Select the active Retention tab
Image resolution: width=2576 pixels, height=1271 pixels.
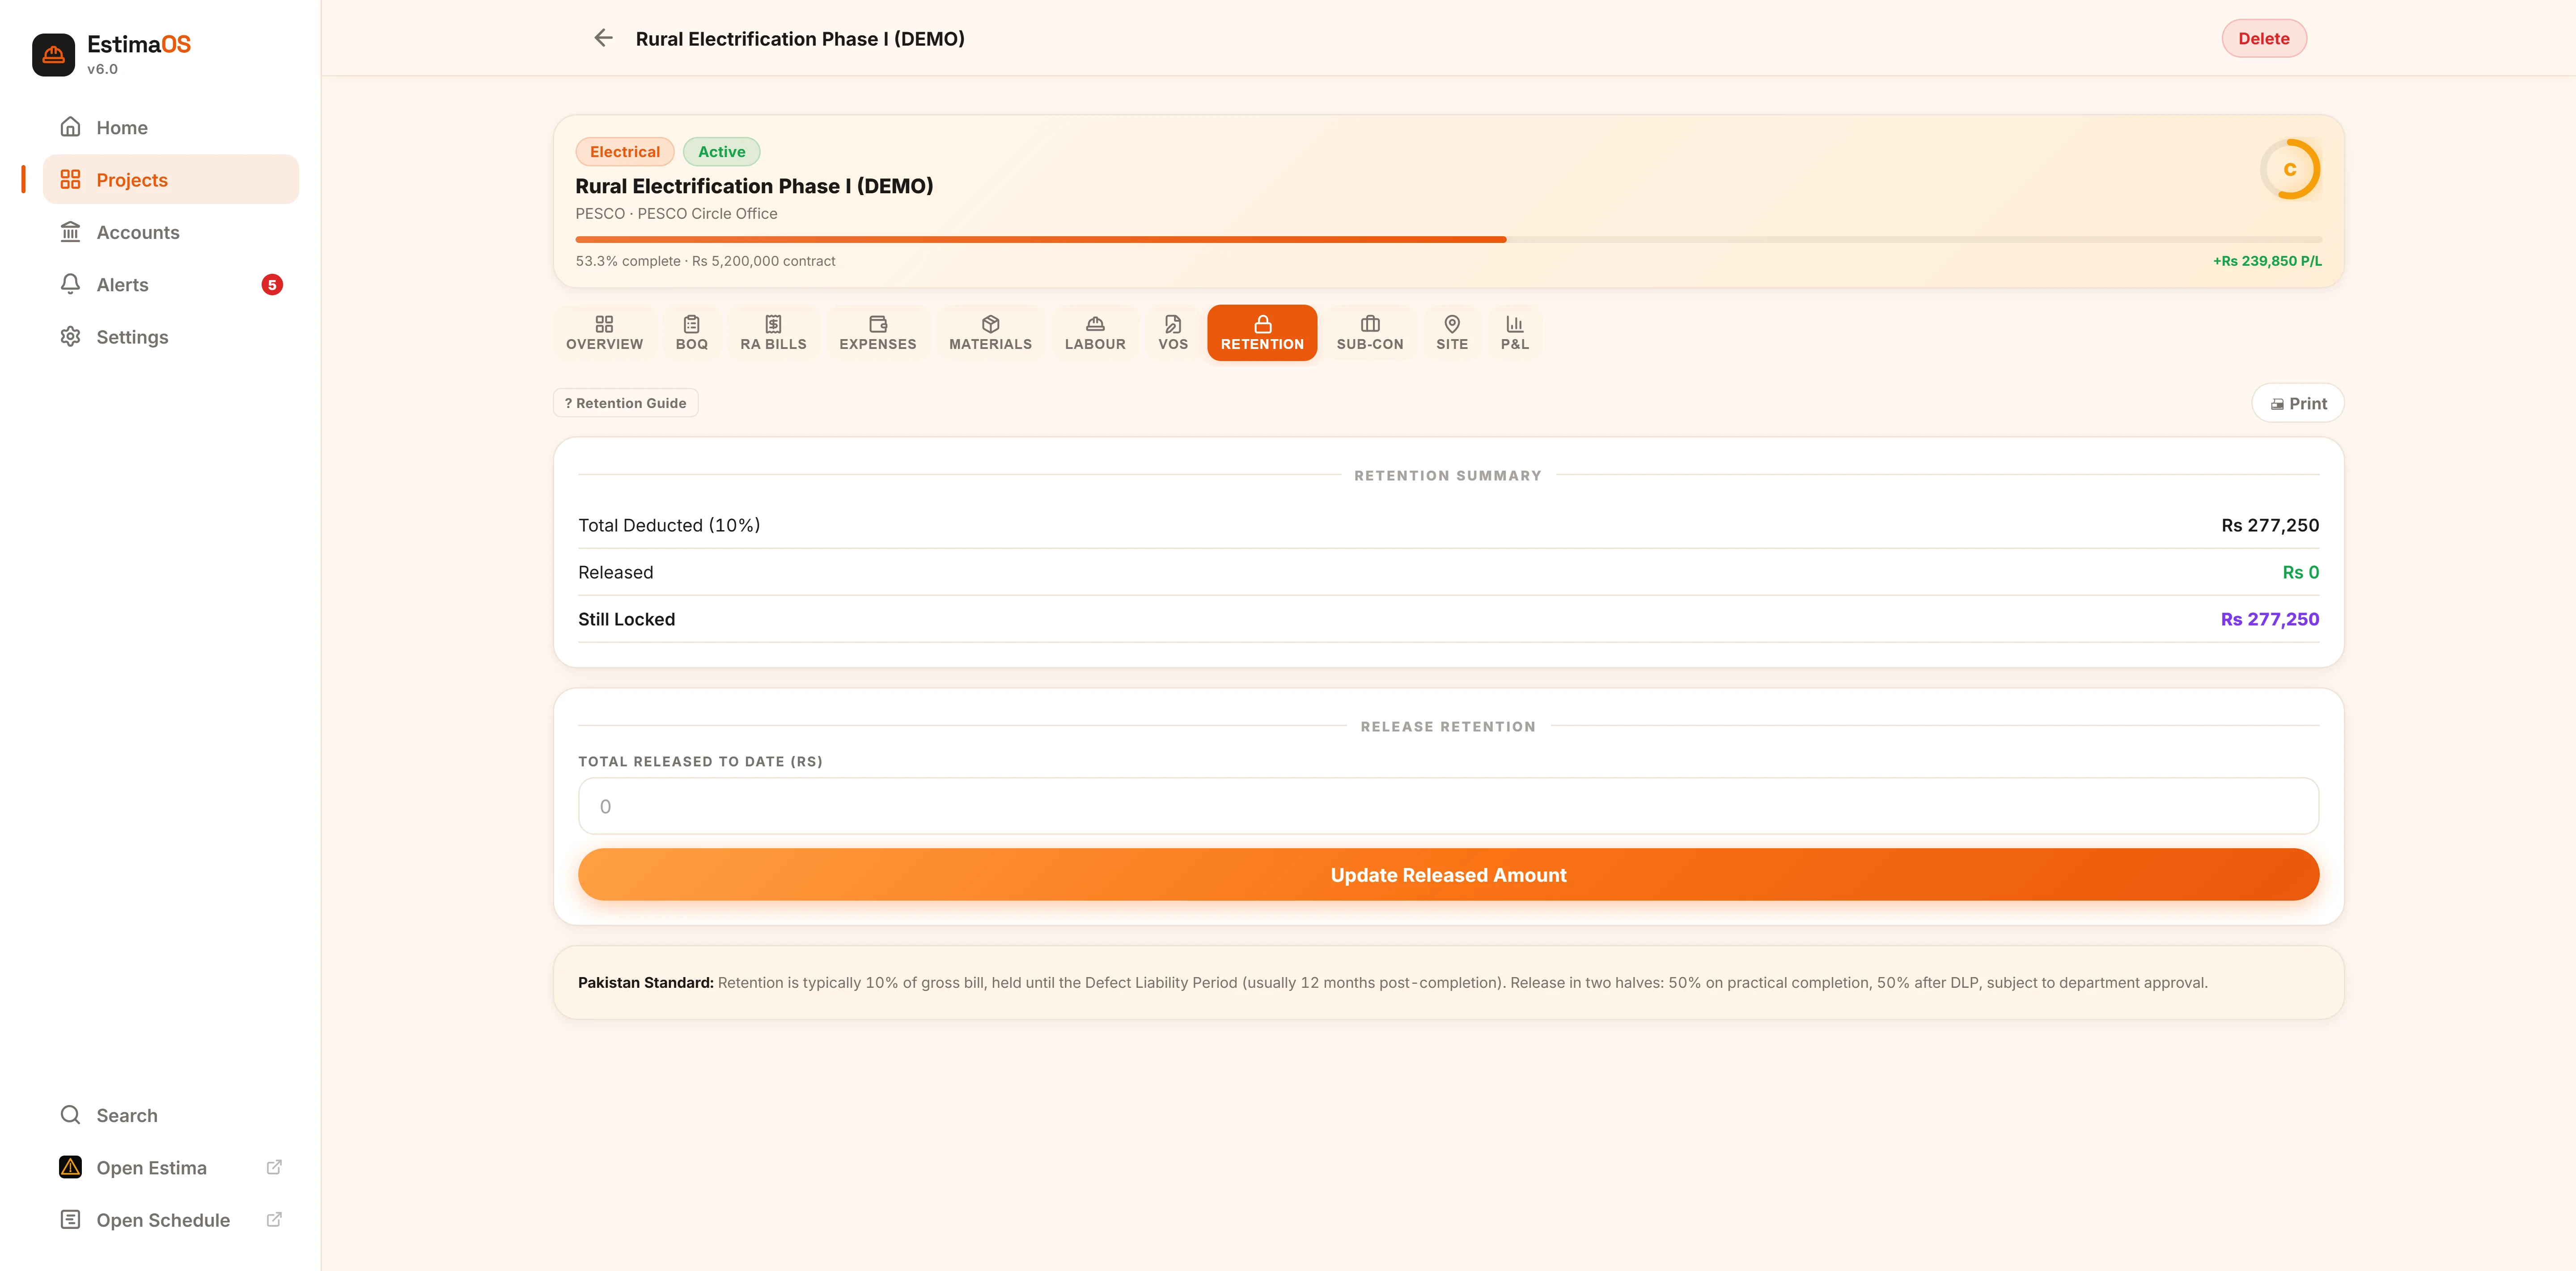[1262, 333]
